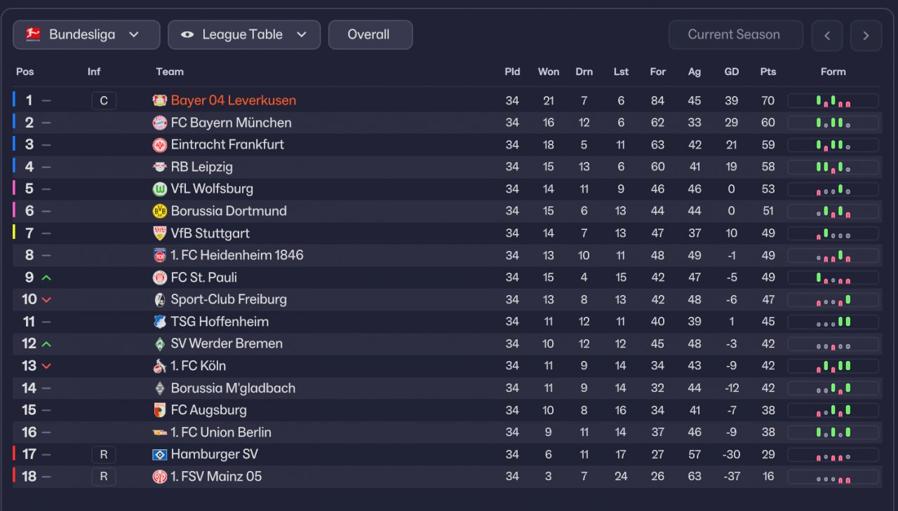
Task: Click the Borussia Dortmund badge icon
Action: pos(160,211)
